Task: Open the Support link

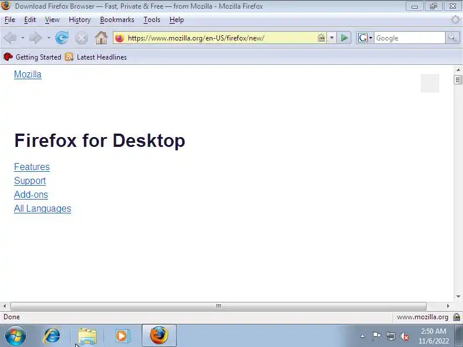Action: coord(30,181)
